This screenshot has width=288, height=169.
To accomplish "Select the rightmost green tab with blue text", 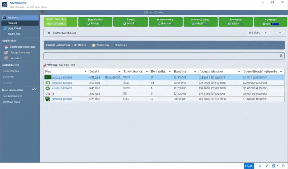I will point(270,22).
